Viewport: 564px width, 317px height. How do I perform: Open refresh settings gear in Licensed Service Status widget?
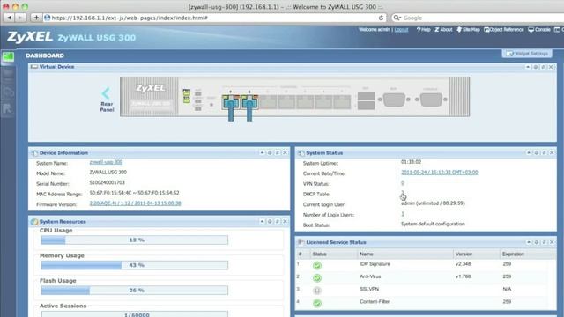point(537,242)
